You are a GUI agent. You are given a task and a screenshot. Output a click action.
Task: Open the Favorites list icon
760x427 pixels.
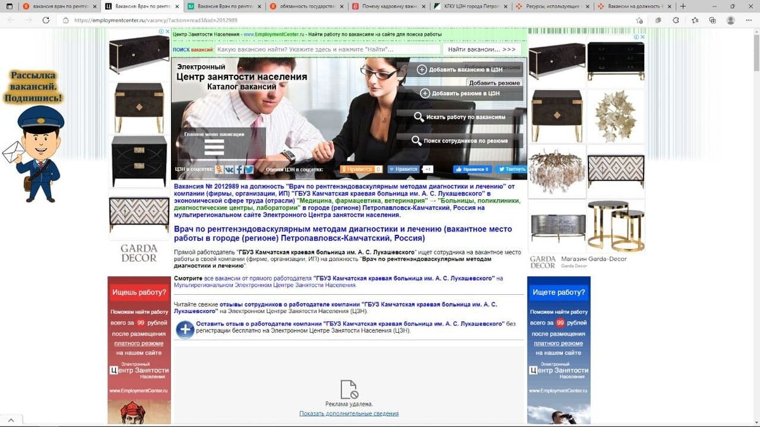(x=695, y=20)
